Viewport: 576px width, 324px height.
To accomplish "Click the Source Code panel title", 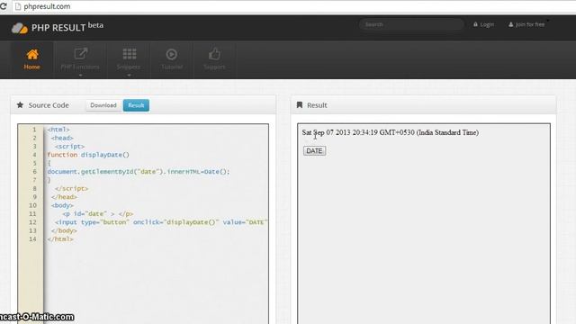I will (49, 105).
